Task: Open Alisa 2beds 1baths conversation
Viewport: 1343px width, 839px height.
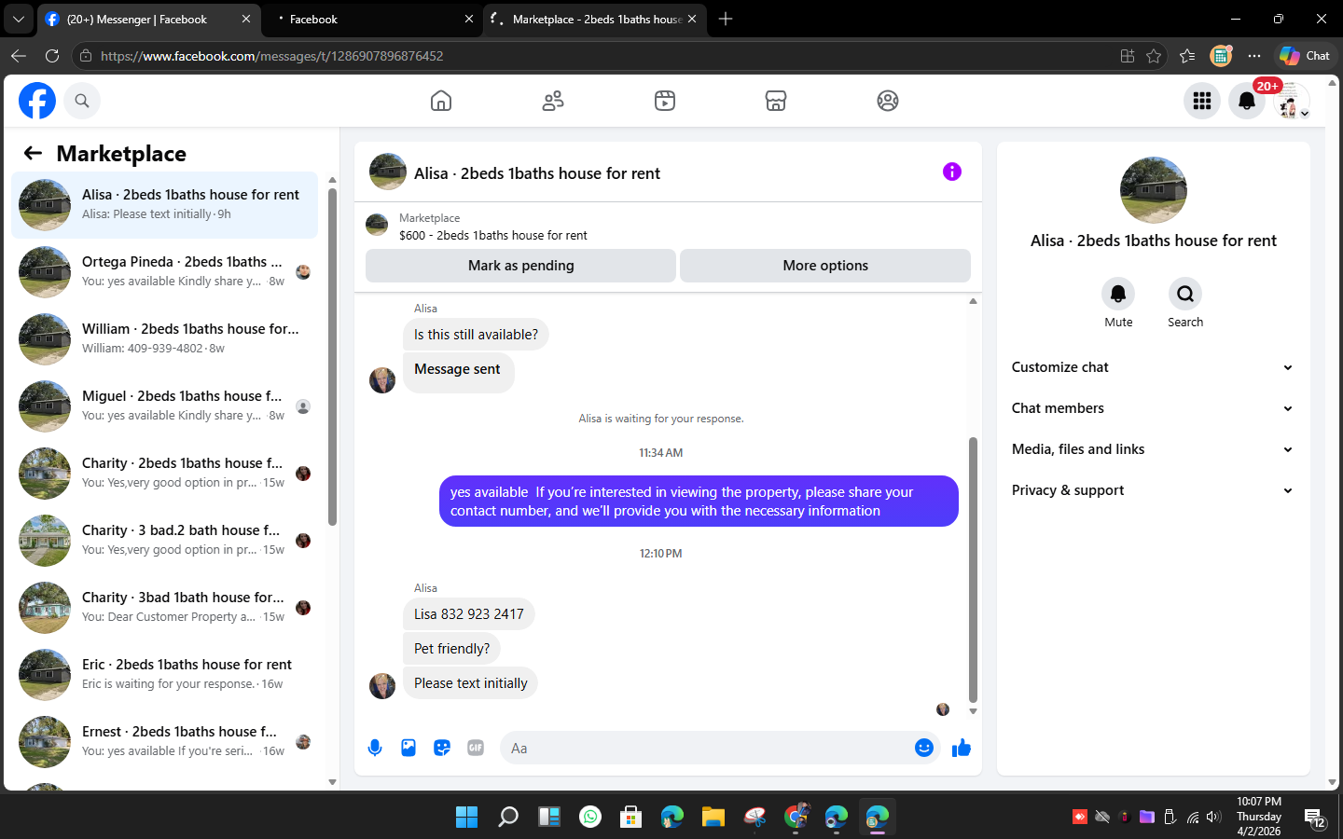Action: click(x=164, y=205)
